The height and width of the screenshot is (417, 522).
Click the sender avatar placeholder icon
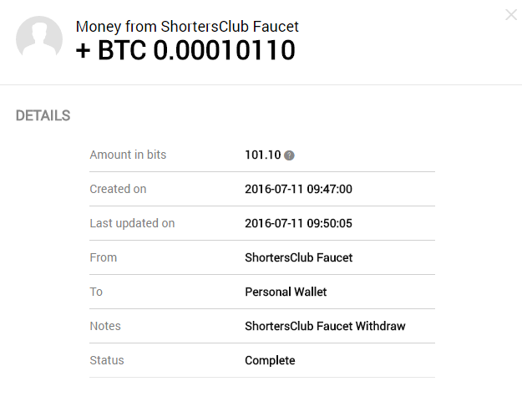point(39,39)
